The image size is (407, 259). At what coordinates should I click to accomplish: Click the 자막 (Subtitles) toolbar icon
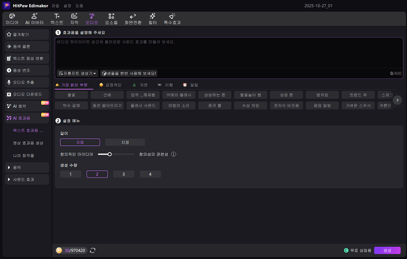click(x=74, y=19)
